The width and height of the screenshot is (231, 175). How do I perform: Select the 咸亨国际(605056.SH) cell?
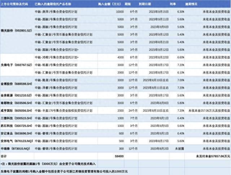(16, 111)
